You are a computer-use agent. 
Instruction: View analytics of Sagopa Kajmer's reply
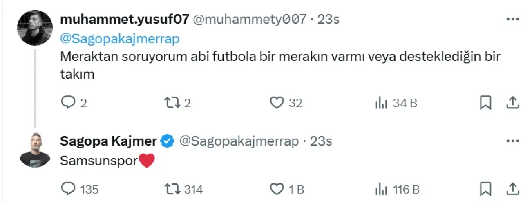coord(381,189)
